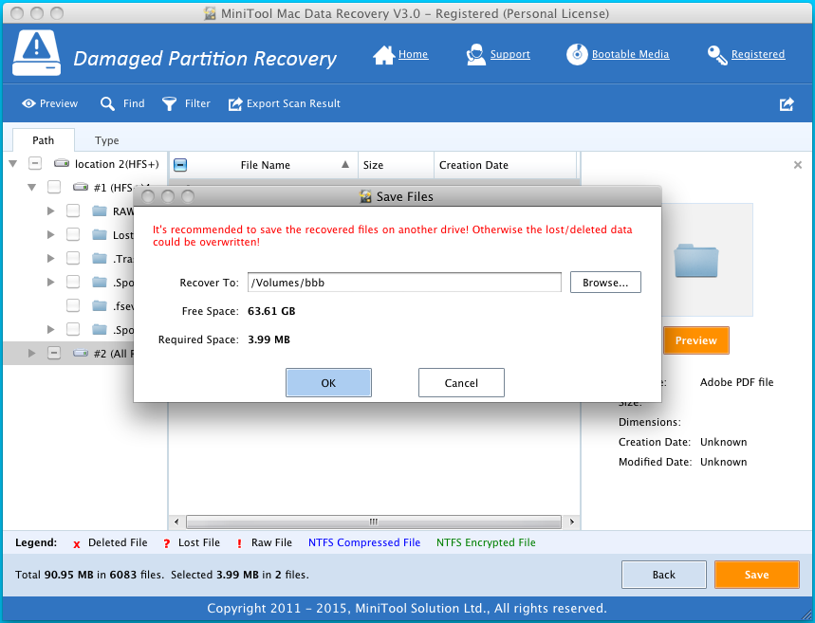Click the Deleted File legend x icon

coord(77,544)
